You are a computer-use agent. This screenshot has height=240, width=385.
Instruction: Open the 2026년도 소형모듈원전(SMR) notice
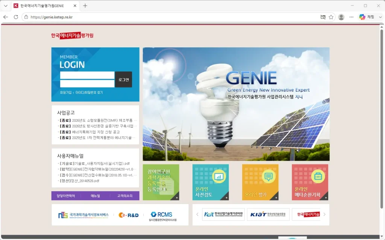(x=97, y=120)
